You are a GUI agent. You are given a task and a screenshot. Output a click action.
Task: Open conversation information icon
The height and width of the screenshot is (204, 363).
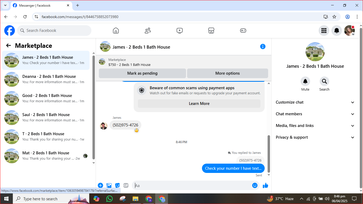[x=263, y=46]
